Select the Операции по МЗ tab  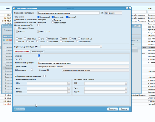point(22,52)
